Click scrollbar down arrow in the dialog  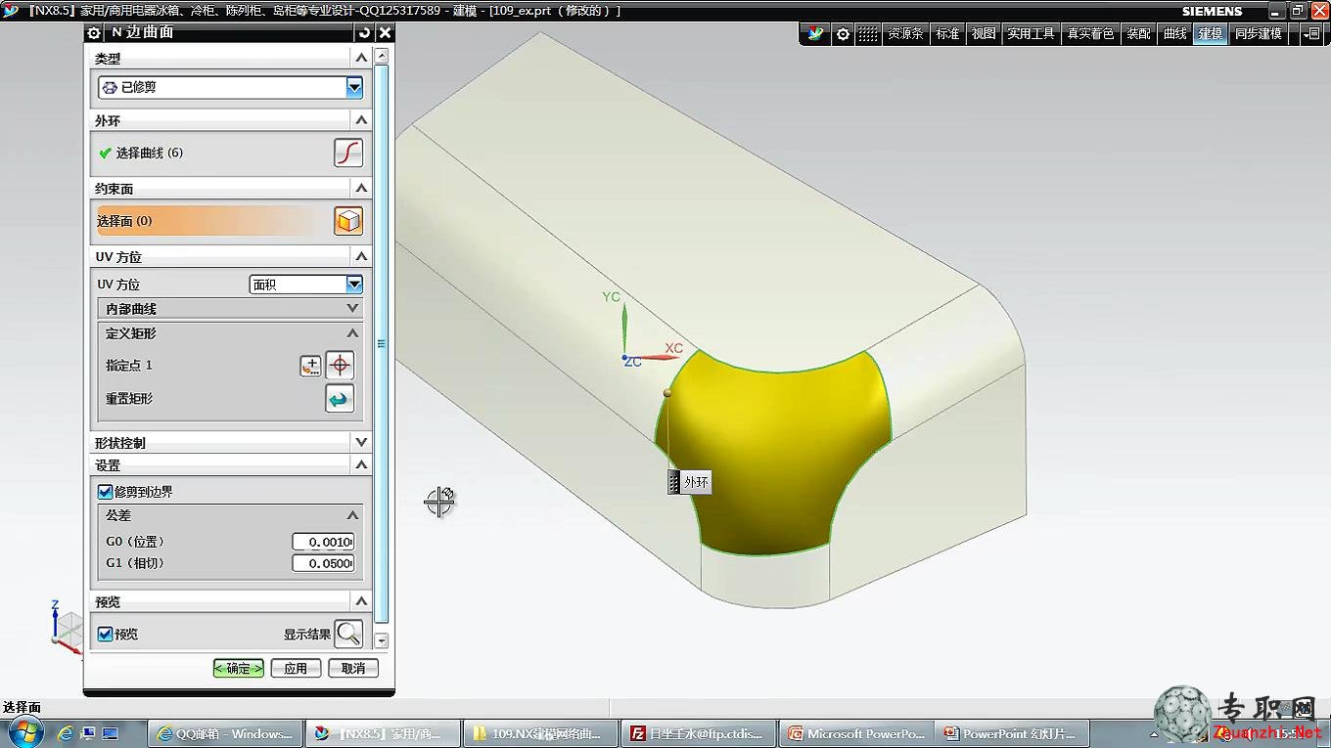(x=382, y=640)
